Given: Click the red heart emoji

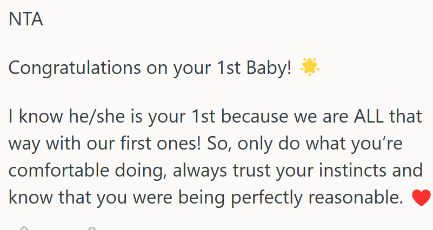Looking at the screenshot, I should [x=421, y=199].
